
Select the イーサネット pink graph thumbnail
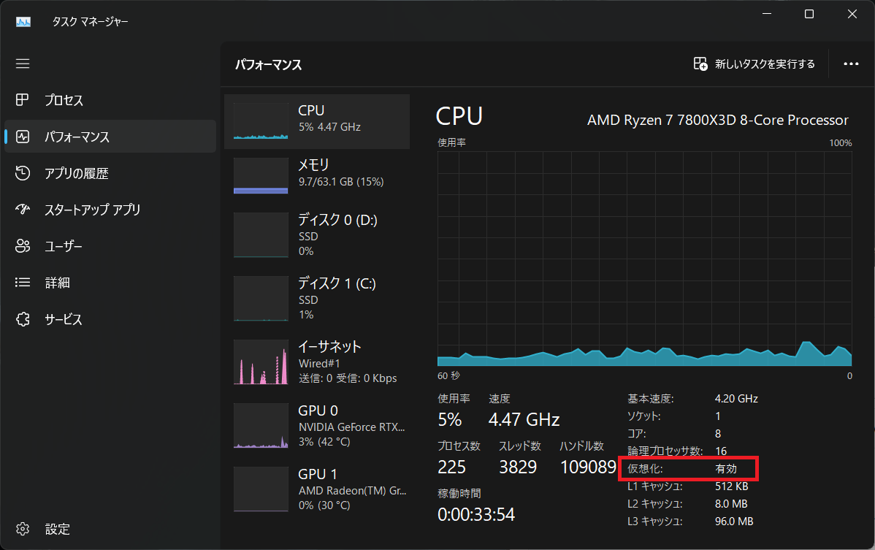pyautogui.click(x=261, y=362)
